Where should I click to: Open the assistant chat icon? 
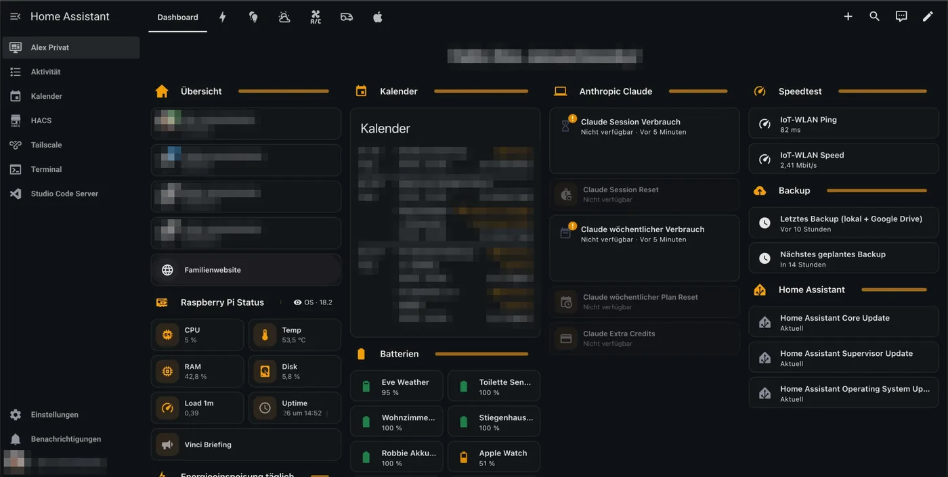coord(901,16)
